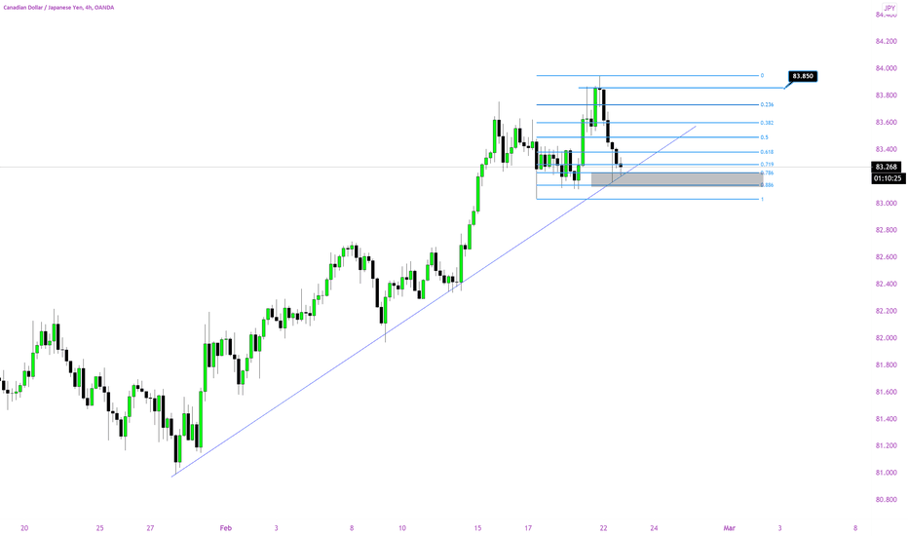Click the Fibonacci 0.618 level label
The height and width of the screenshot is (536, 908).
(767, 152)
